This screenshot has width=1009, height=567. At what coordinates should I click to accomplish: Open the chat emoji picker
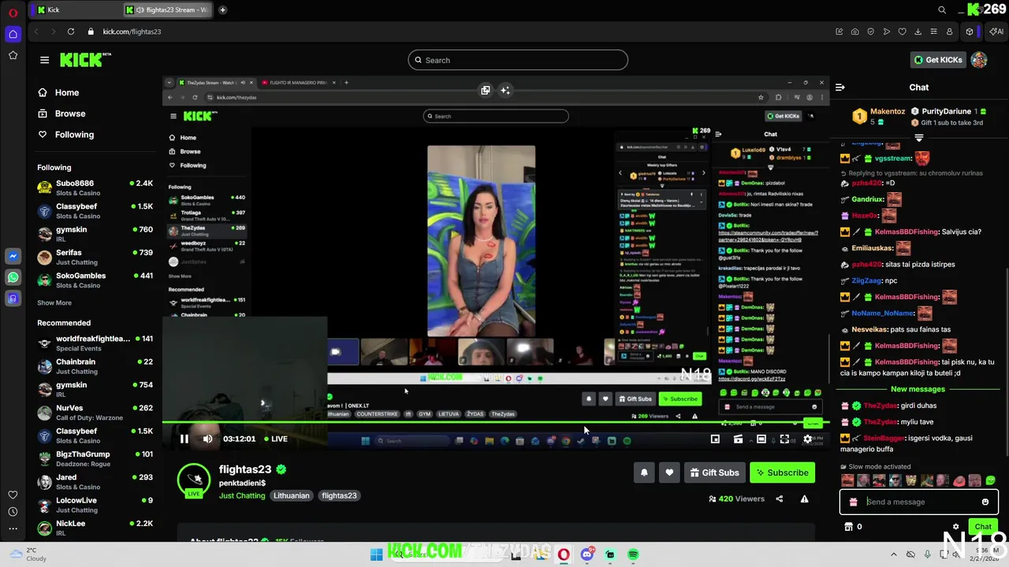[985, 502]
